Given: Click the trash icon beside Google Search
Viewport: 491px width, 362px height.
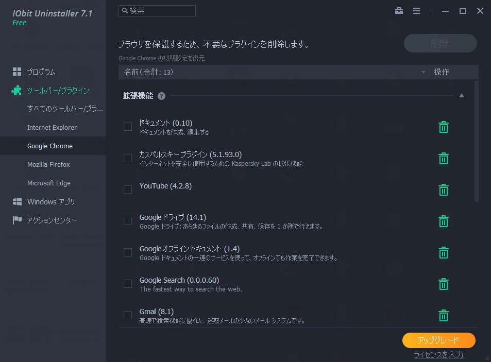Looking at the screenshot, I should 444,284.
